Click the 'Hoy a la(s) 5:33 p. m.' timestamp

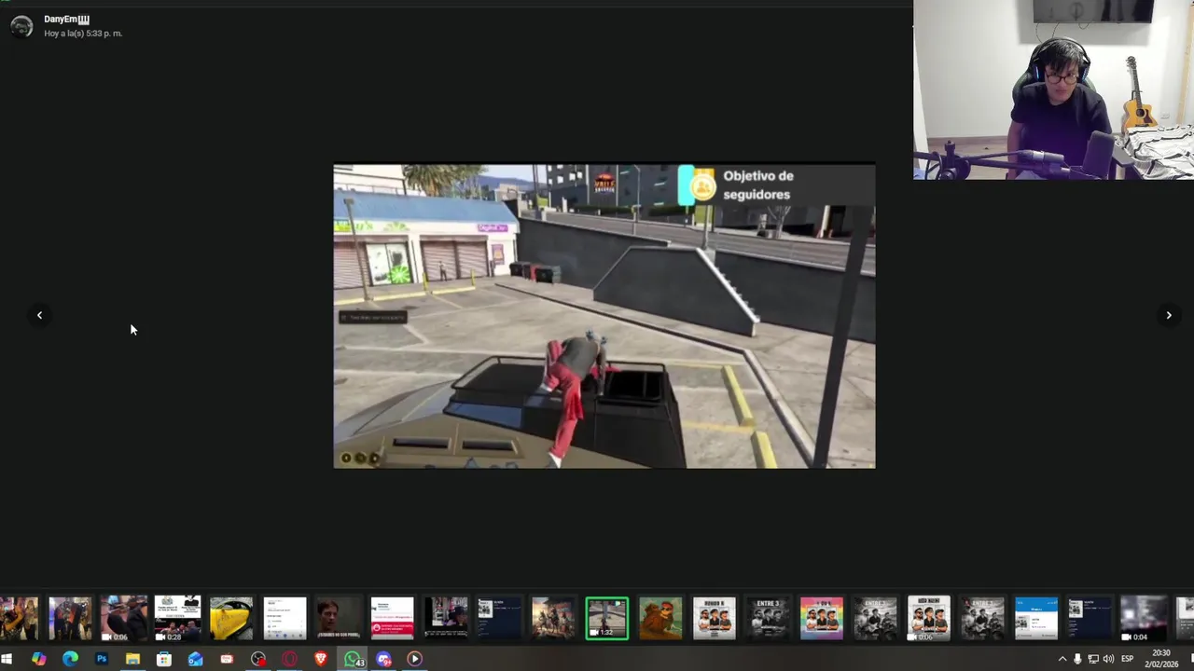(83, 34)
